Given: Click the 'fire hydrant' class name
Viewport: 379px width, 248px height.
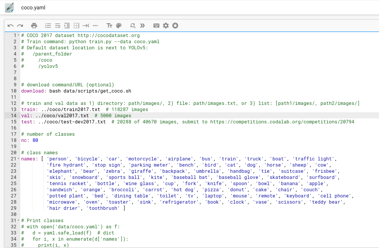Looking at the screenshot, I should tap(66, 165).
